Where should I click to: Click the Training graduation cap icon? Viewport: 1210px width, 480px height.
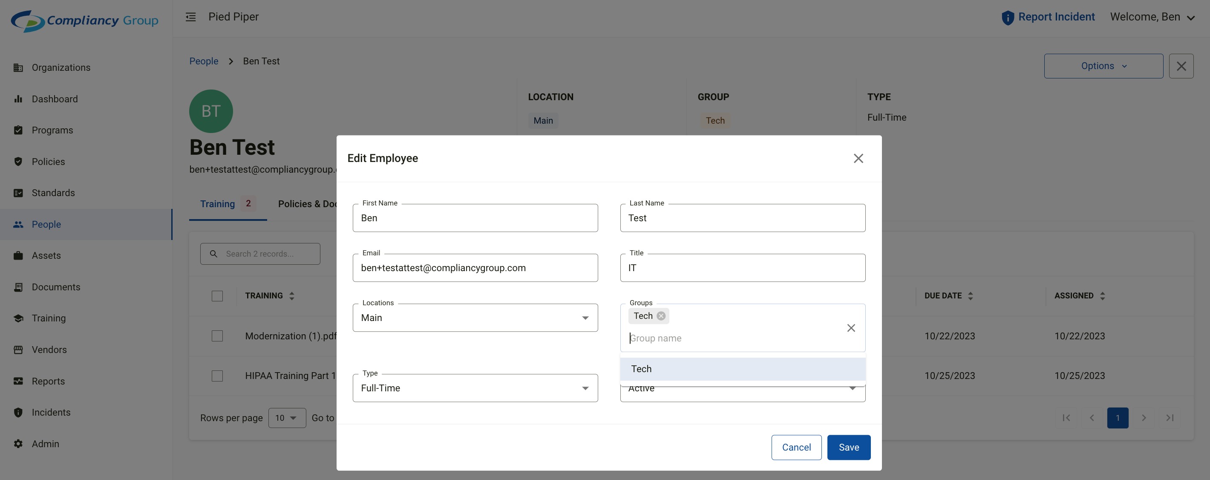18,318
